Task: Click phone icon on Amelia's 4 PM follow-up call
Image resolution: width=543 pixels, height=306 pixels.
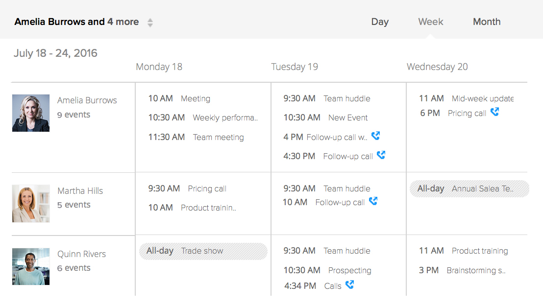Action: (376, 136)
